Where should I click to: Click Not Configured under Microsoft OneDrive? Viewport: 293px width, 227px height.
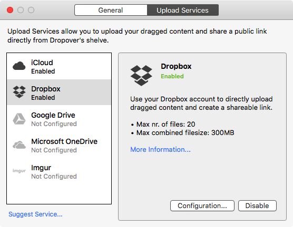click(x=54, y=150)
